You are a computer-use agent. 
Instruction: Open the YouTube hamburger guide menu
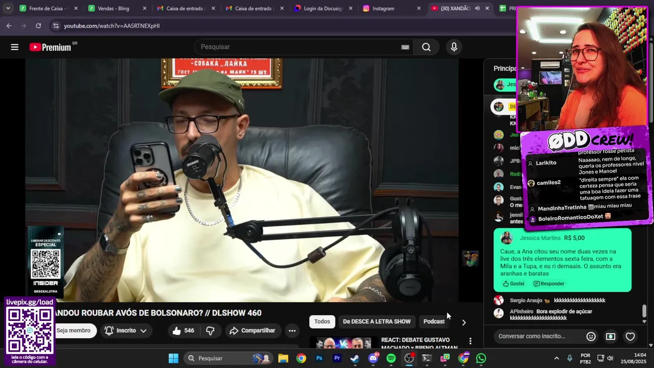point(14,47)
